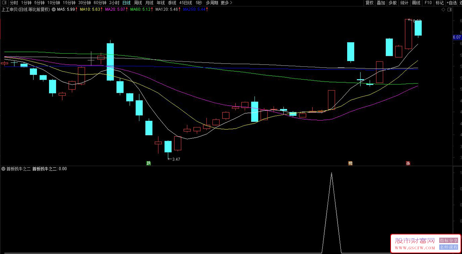Switch to 月线 monthly chart
This screenshot has width=462, height=254.
[x=149, y=2]
